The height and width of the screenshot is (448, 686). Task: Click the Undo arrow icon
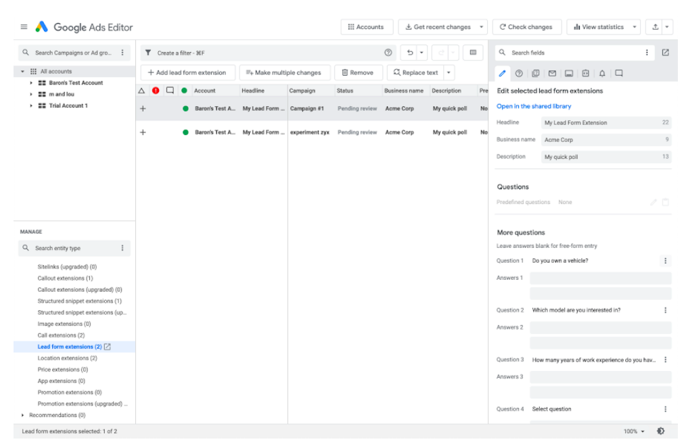[x=410, y=53]
